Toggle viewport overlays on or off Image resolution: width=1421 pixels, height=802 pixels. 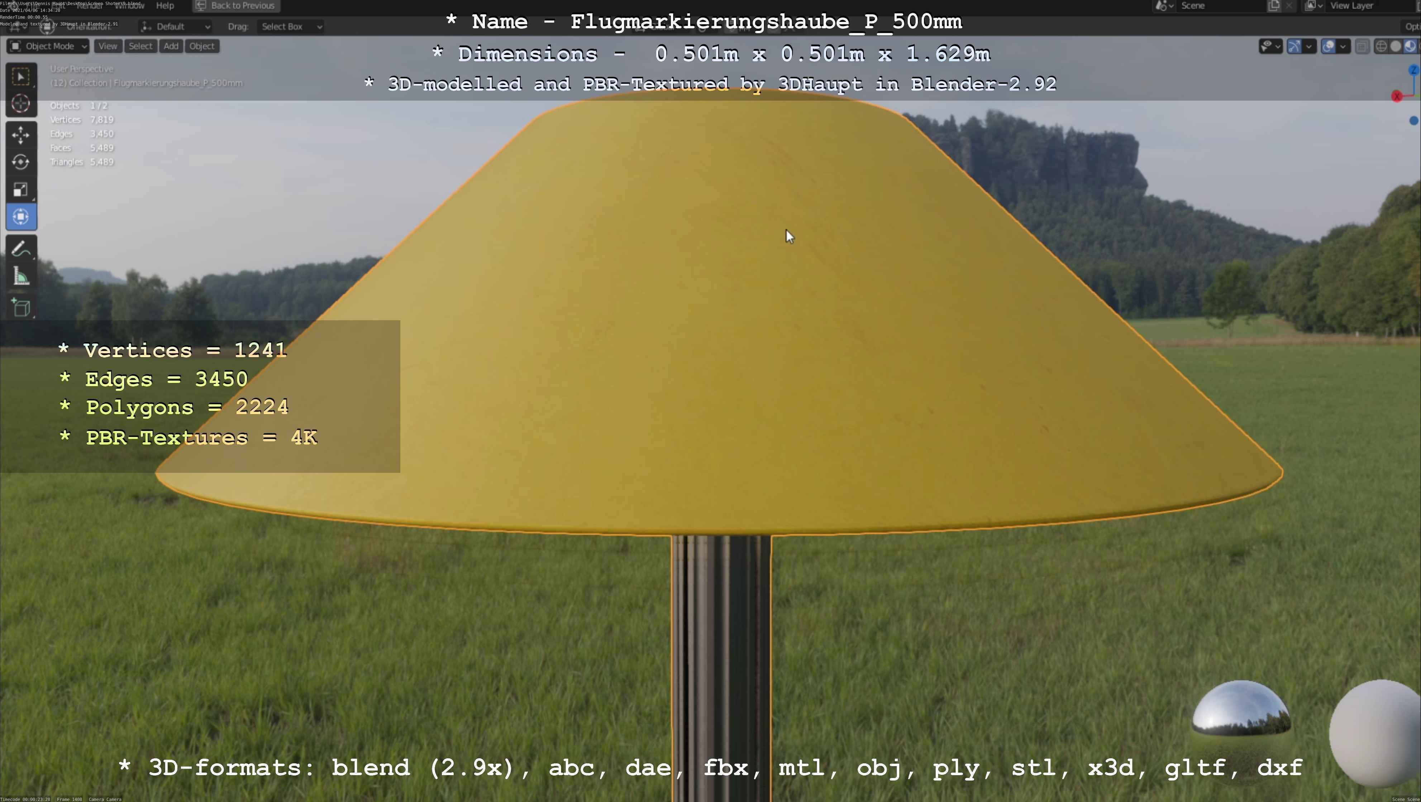1328,46
